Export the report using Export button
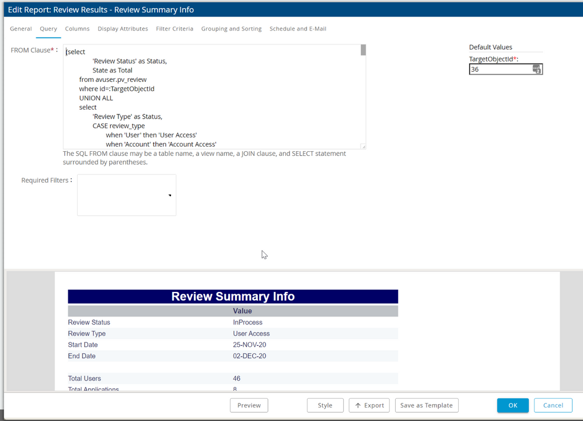 coord(369,405)
